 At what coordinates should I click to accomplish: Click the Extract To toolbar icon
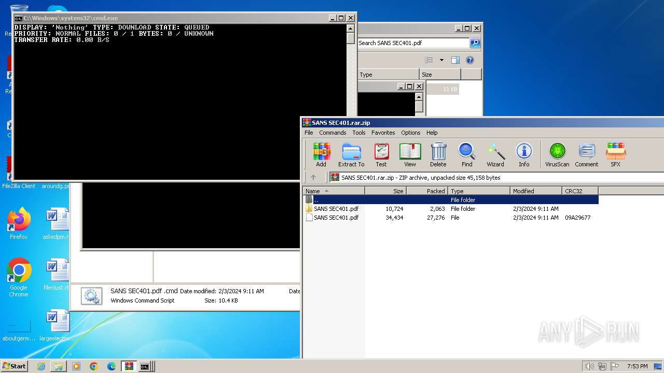pos(351,155)
